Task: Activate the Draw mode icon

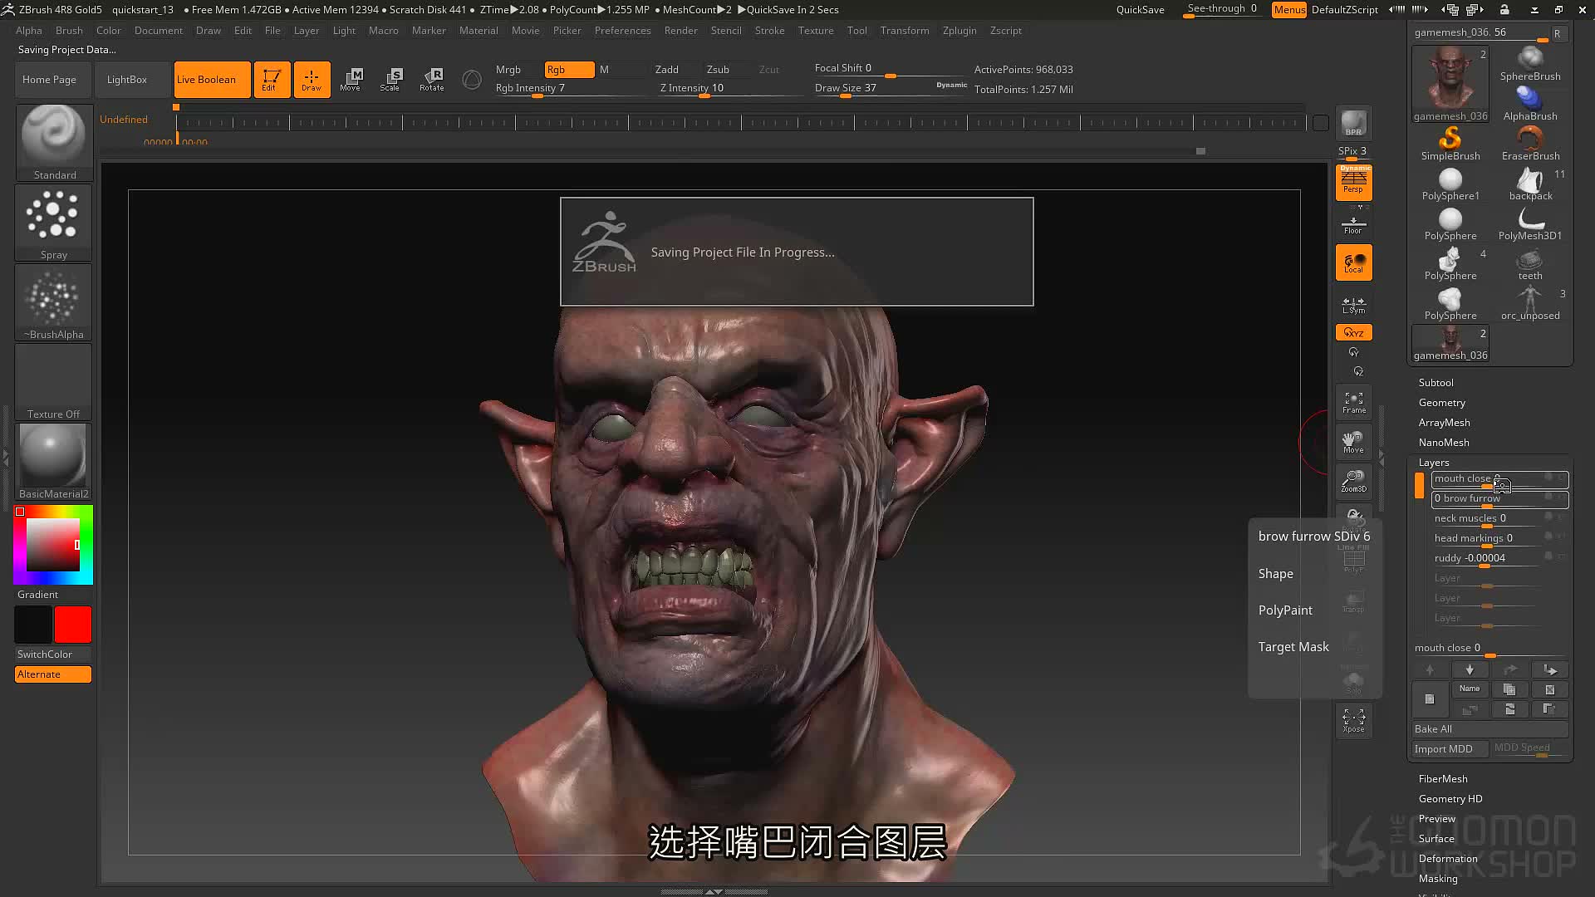Action: coord(312,80)
